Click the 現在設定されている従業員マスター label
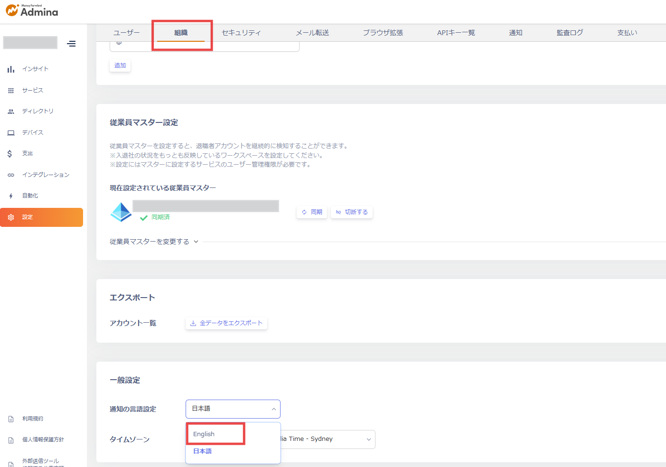The image size is (666, 467). point(163,188)
